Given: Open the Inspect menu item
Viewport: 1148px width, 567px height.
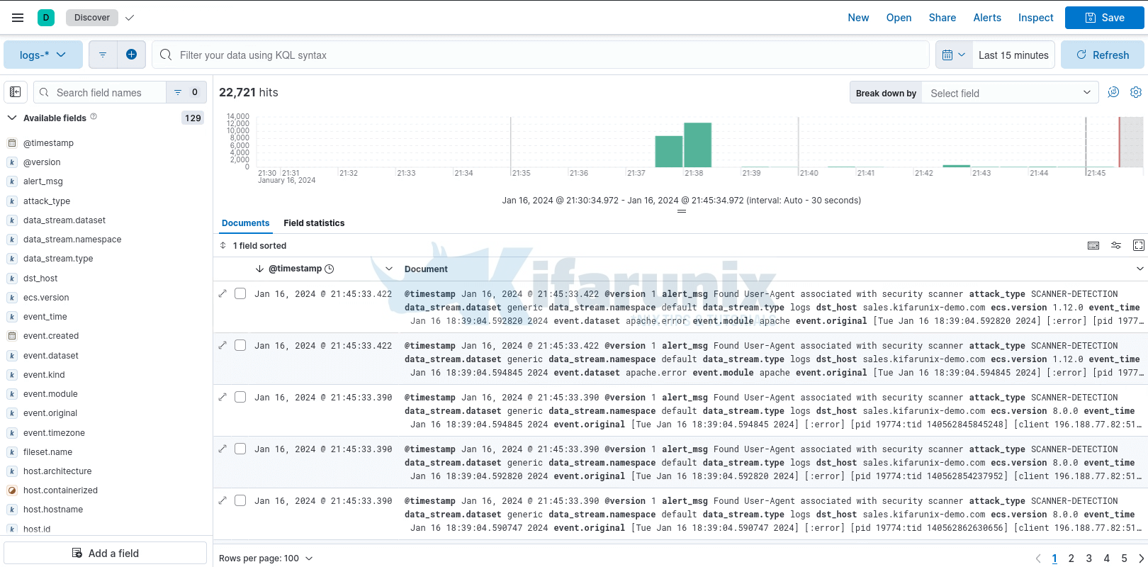Looking at the screenshot, I should (1035, 18).
